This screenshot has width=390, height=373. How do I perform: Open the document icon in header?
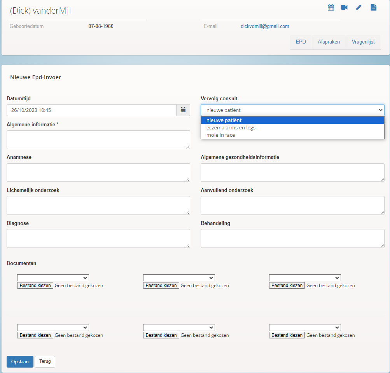pyautogui.click(x=373, y=7)
